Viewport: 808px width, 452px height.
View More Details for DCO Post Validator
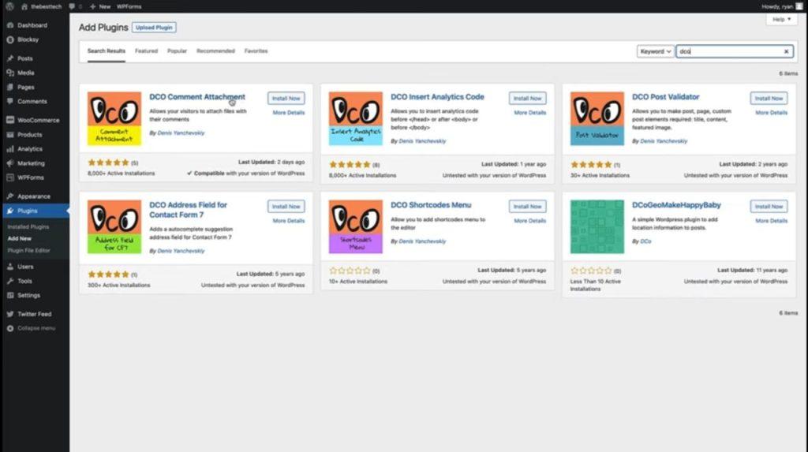tap(772, 113)
